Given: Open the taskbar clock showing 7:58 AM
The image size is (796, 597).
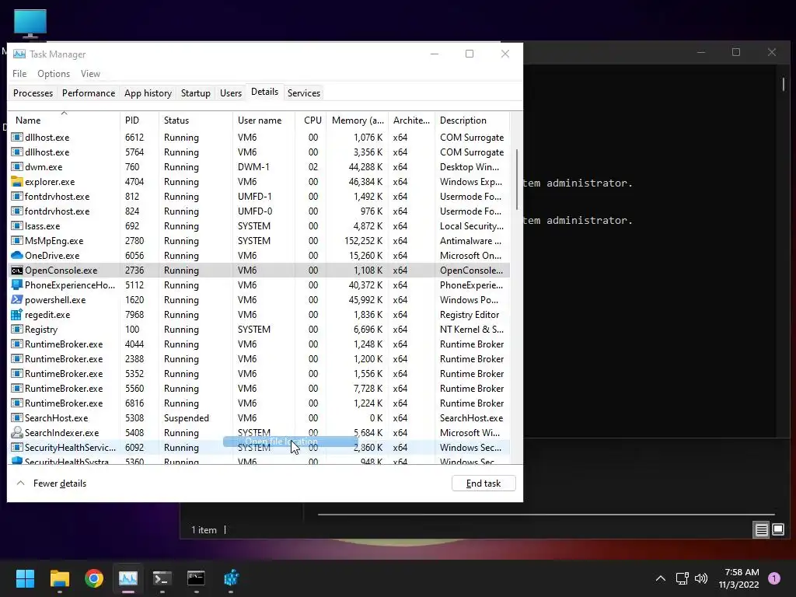Looking at the screenshot, I should 738,578.
